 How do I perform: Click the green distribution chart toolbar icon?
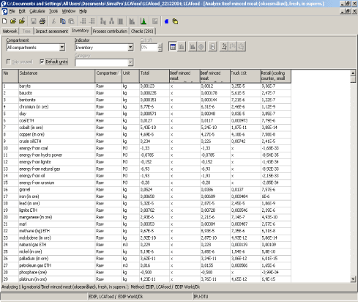point(143,21)
